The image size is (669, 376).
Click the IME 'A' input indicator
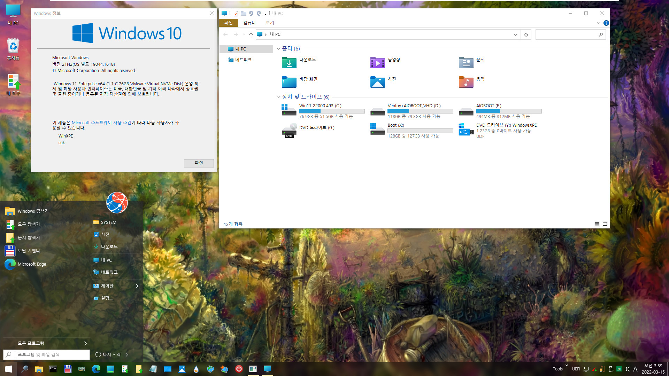point(635,369)
